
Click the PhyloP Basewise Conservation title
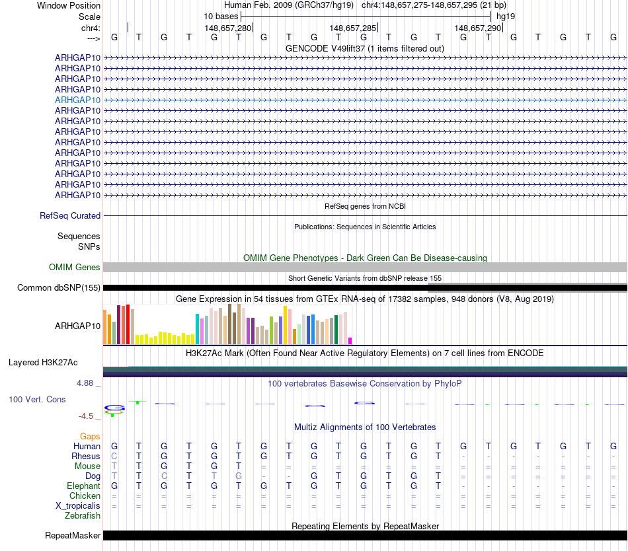click(365, 384)
